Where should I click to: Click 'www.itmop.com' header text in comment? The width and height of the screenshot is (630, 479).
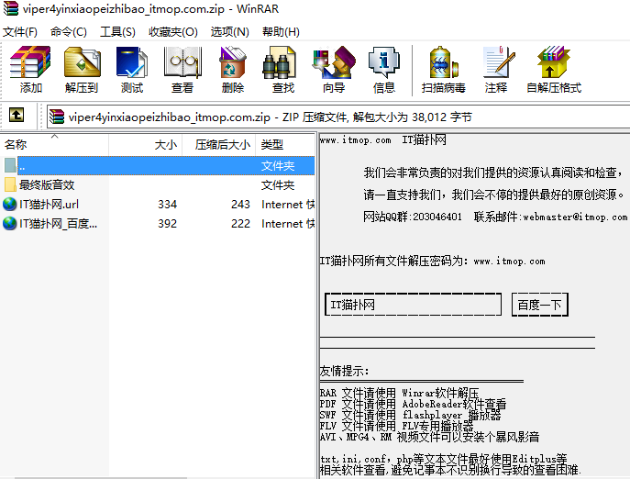355,140
